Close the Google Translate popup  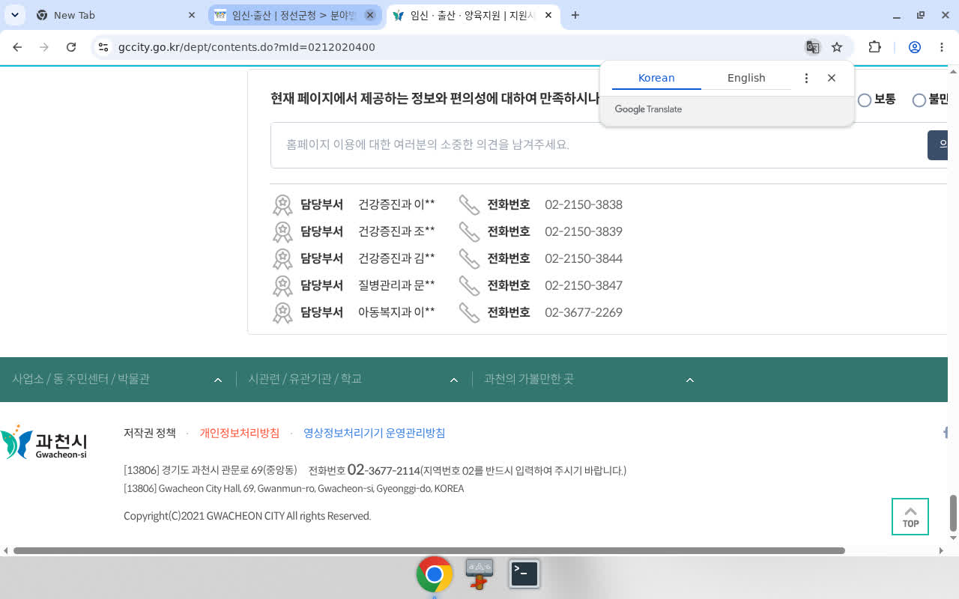[x=832, y=78]
